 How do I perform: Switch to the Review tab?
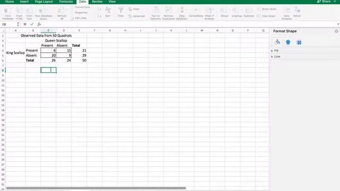(97, 2)
